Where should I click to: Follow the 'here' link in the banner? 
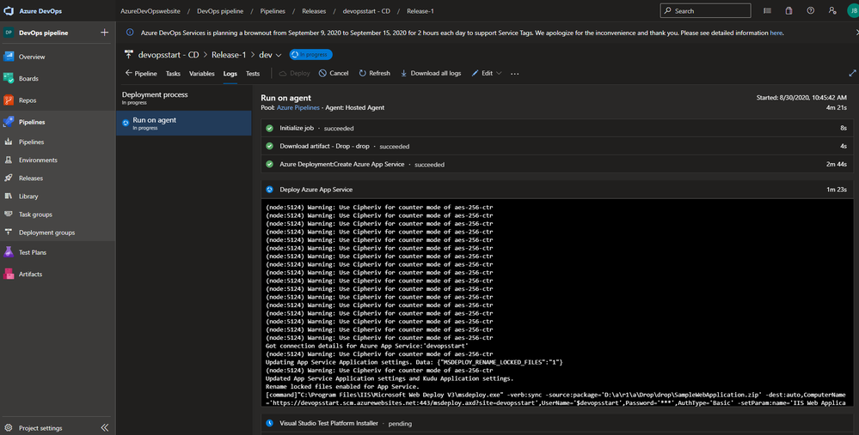click(x=776, y=33)
